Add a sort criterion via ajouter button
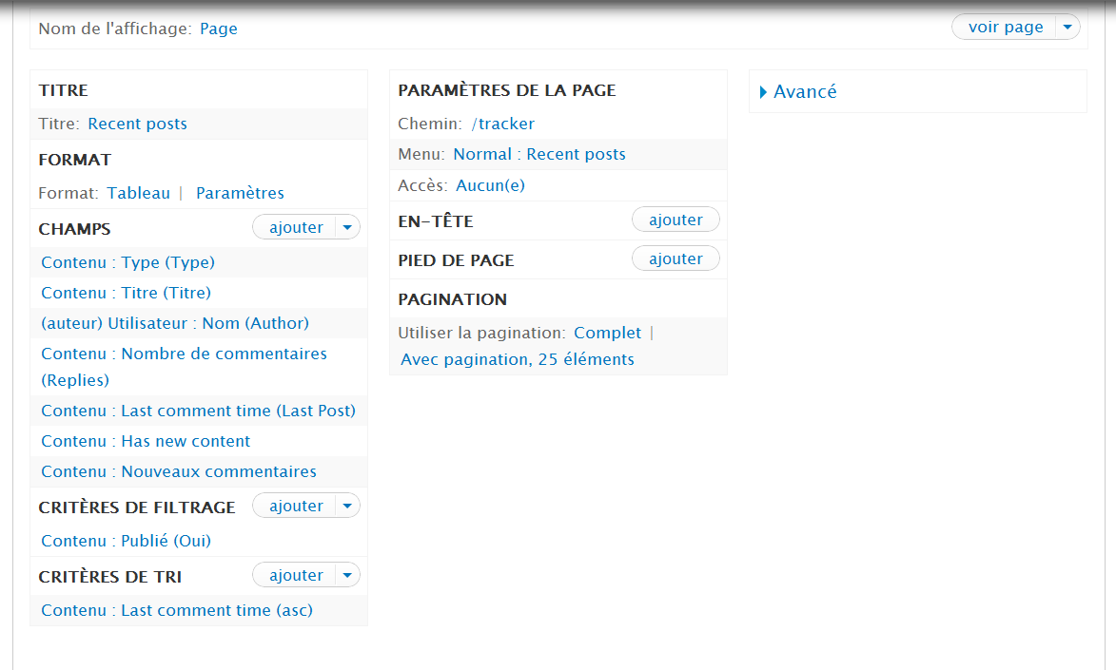1116x670 pixels. 296,576
